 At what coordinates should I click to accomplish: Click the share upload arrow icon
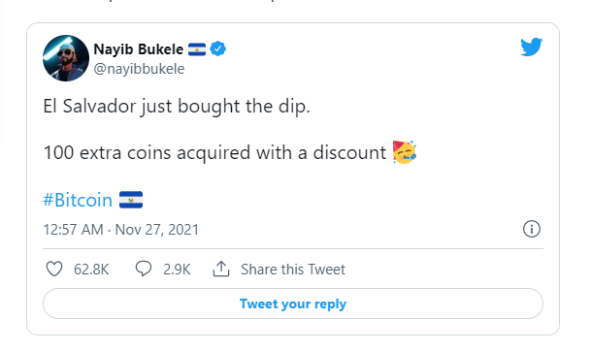221,270
